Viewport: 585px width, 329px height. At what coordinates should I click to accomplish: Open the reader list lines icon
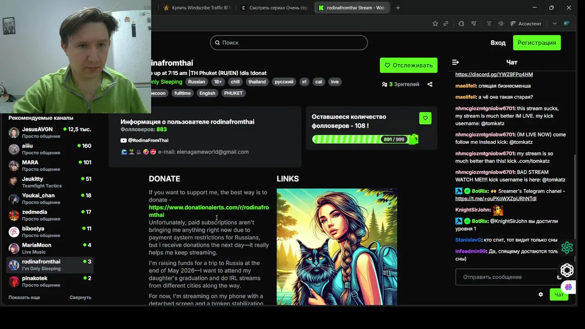click(489, 23)
